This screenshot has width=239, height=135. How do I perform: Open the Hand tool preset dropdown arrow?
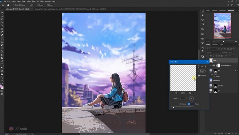pyautogui.click(x=11, y=5)
